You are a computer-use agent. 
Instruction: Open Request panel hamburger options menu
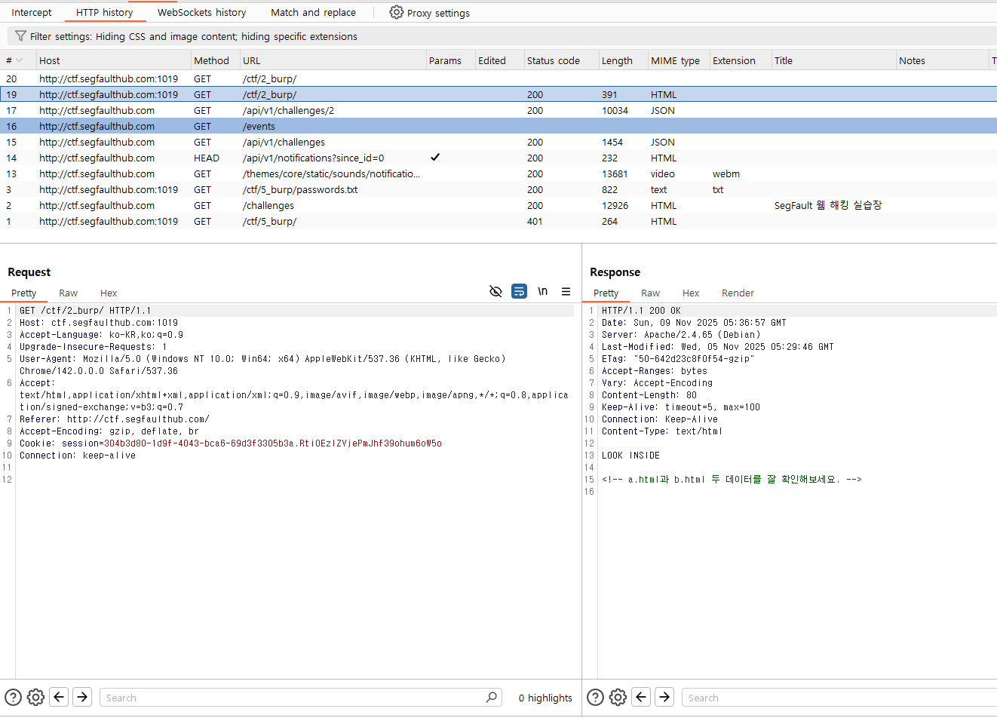(566, 292)
